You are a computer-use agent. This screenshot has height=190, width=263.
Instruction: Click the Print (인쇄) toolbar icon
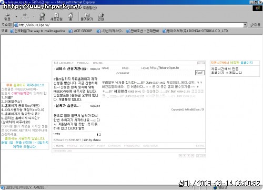coord(100,17)
